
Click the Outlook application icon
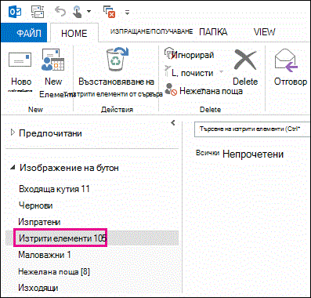pyautogui.click(x=15, y=12)
